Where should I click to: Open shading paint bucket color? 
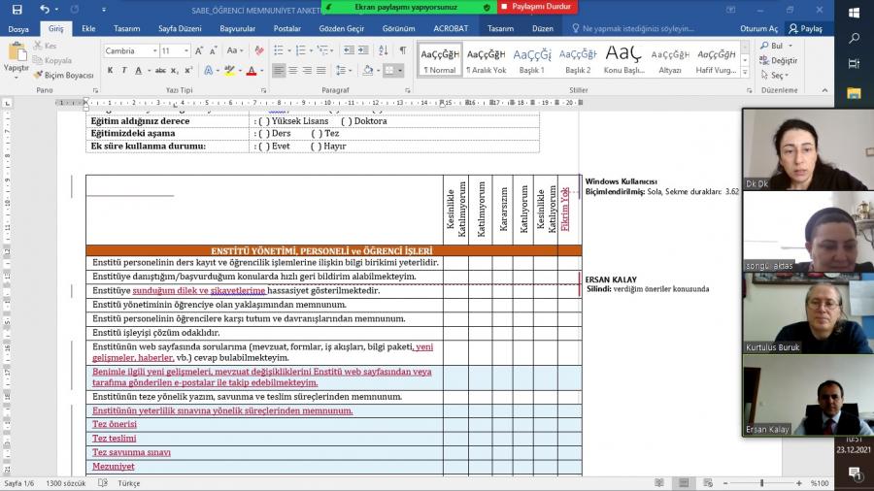point(367,70)
